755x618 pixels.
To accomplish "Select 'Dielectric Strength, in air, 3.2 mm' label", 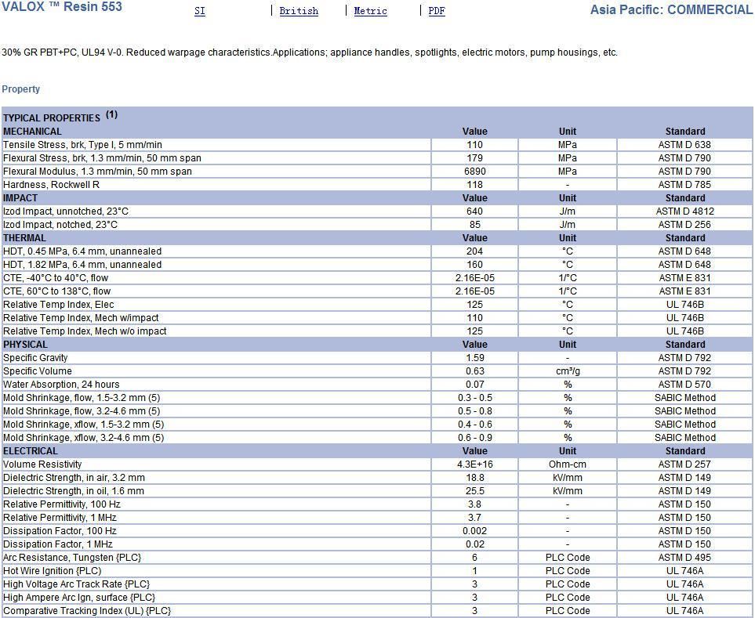I will 74,478.
